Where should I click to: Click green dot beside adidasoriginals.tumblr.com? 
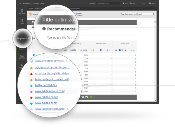32,68
